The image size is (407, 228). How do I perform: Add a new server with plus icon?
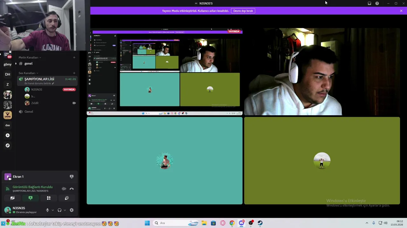point(8,135)
